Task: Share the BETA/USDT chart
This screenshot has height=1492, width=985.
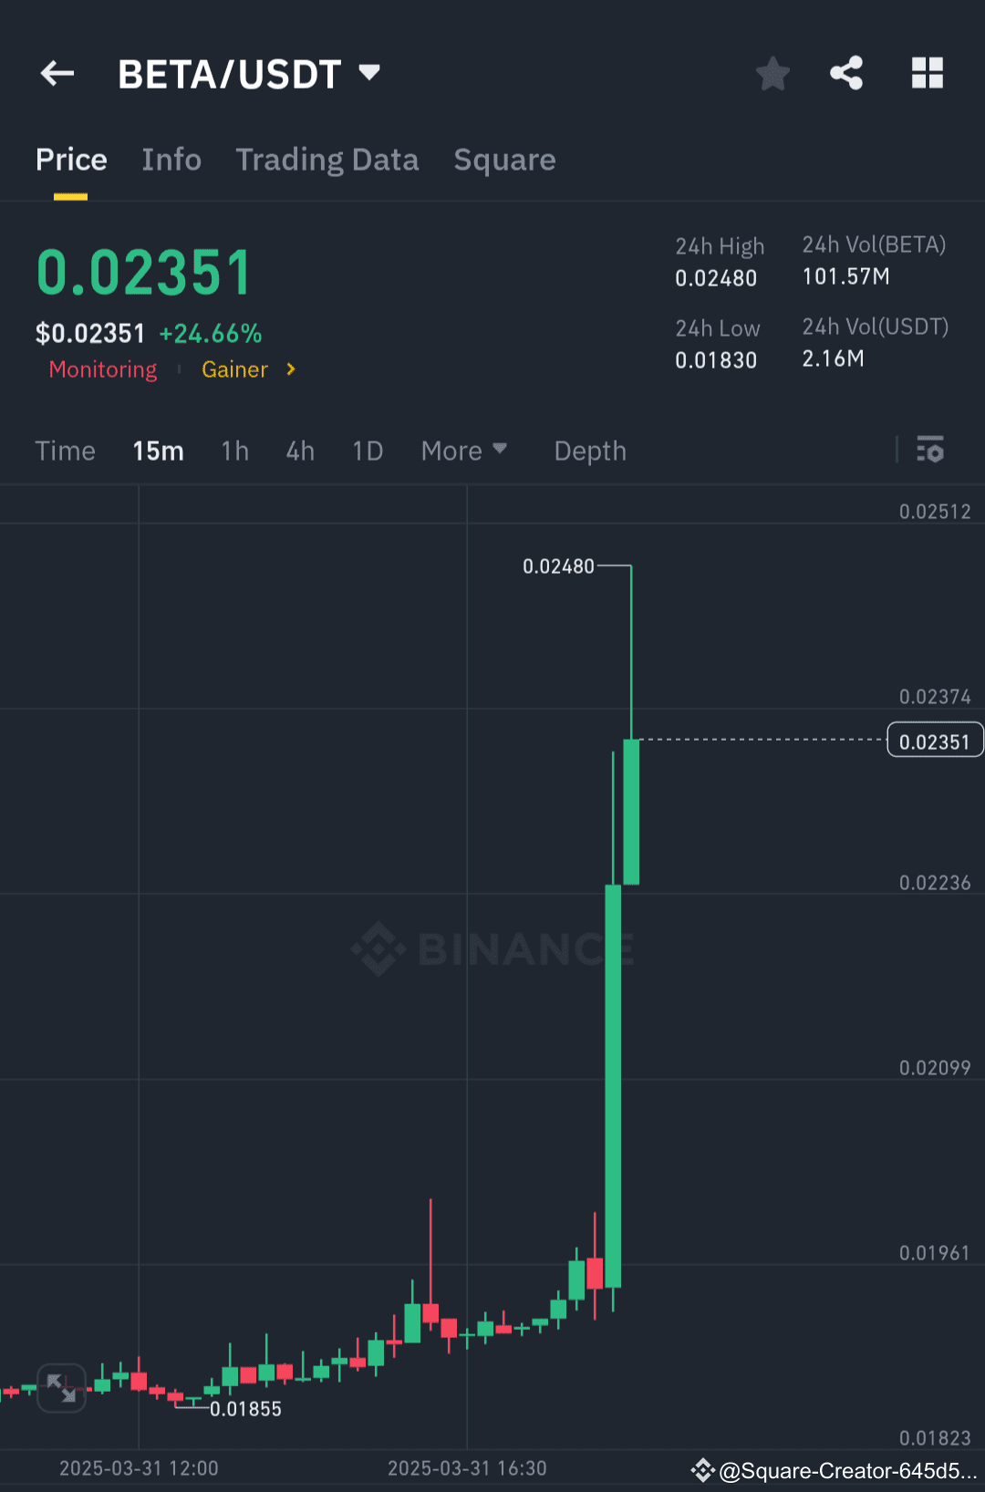Action: pyautogui.click(x=846, y=73)
